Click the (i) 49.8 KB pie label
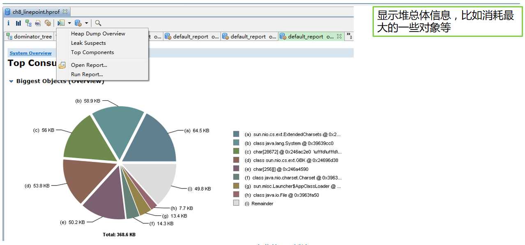 click(199, 189)
